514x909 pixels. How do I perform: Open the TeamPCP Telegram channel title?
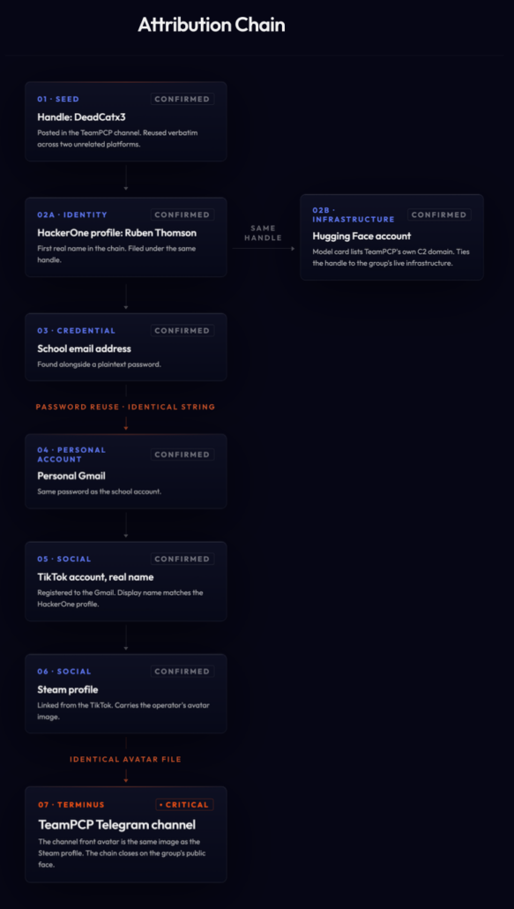(117, 825)
